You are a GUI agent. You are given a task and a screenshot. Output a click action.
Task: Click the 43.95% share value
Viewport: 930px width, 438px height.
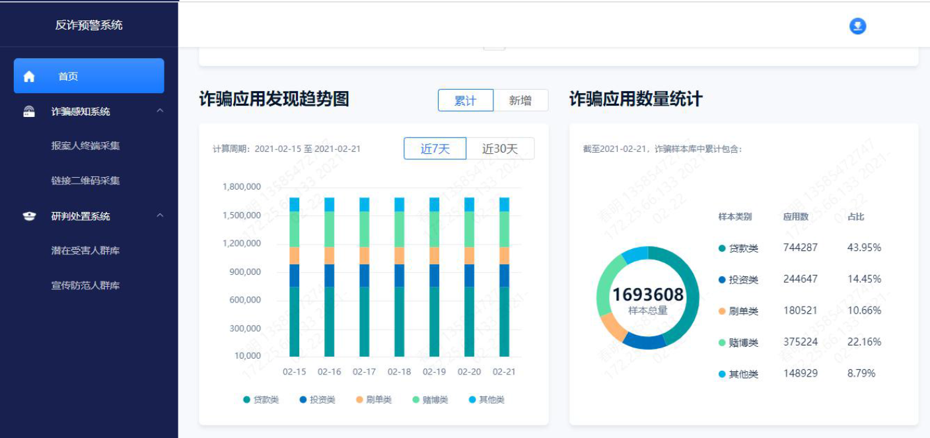coord(865,248)
